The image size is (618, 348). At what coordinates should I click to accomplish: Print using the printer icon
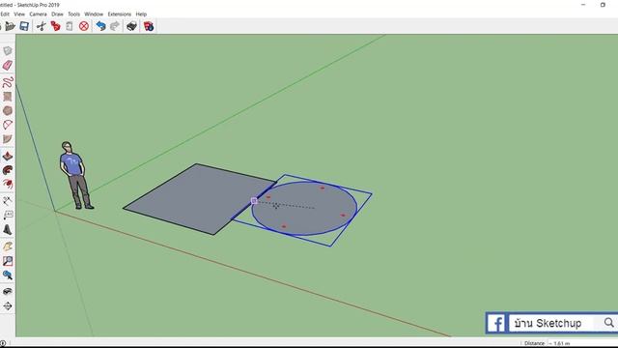click(x=131, y=26)
